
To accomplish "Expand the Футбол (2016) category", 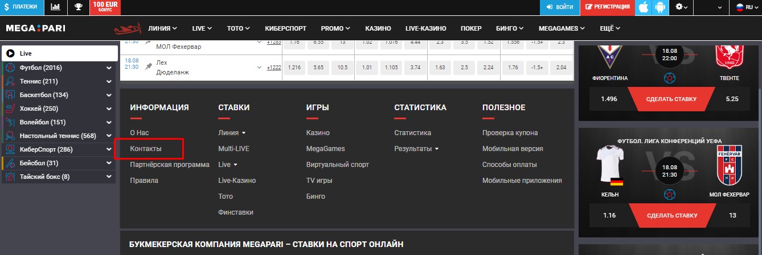I will coord(109,68).
